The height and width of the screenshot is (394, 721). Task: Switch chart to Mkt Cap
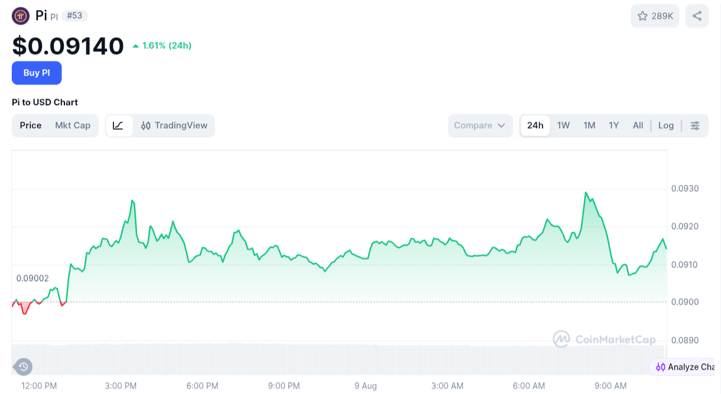click(x=73, y=125)
